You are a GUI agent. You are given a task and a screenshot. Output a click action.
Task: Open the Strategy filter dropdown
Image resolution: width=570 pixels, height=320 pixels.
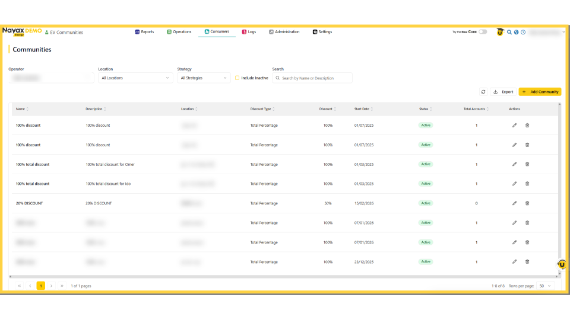pos(204,78)
